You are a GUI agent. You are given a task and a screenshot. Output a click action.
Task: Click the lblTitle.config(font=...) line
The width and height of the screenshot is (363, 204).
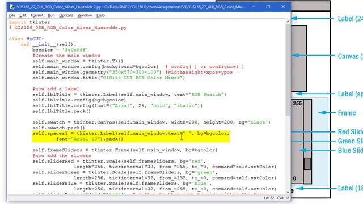point(117,105)
